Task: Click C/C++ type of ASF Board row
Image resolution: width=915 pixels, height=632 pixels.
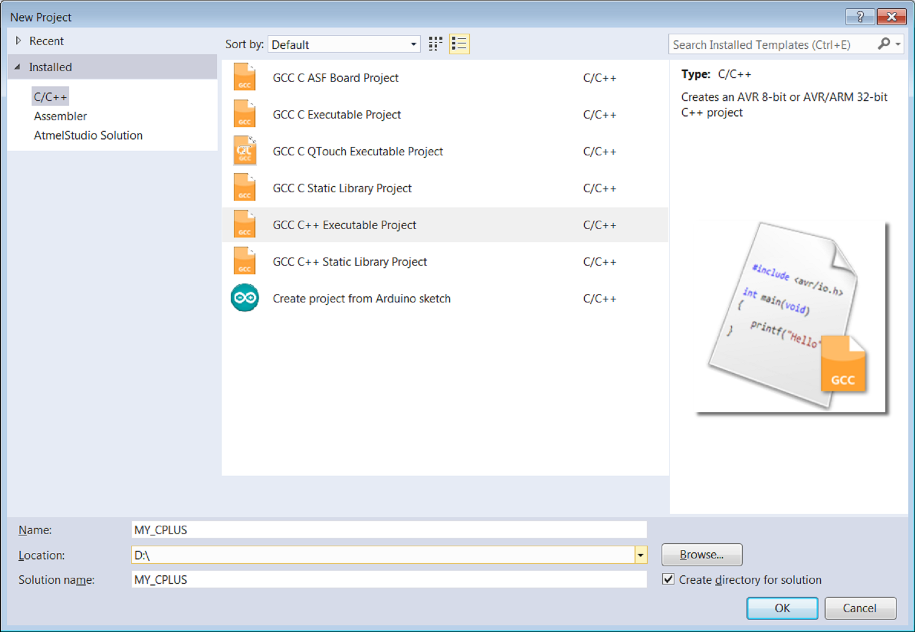Action: pos(599,78)
